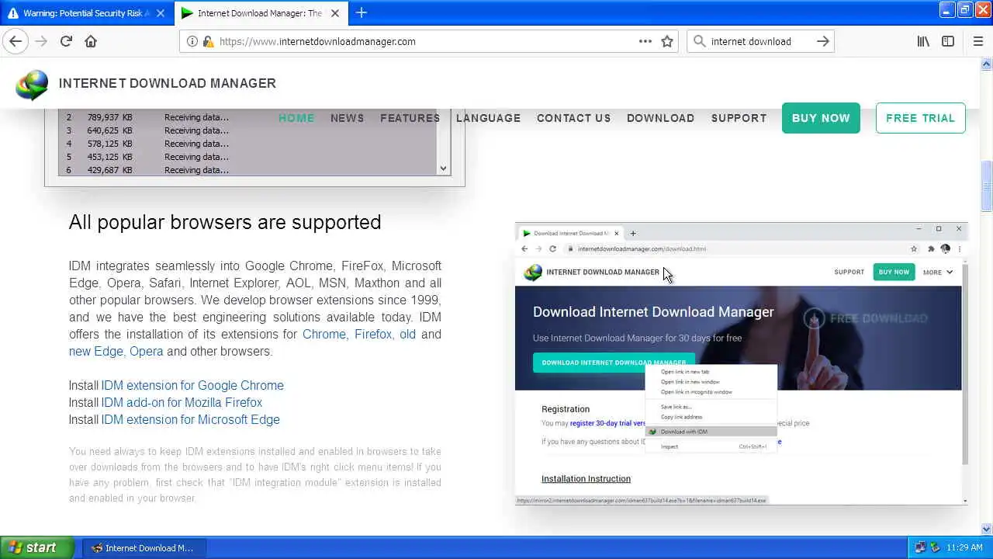Open the Library bookmarks icon
The image size is (993, 559).
click(x=923, y=41)
